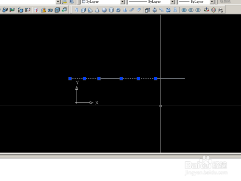Select the Cylinder modeling tool
The image size is (241, 181).
[111, 10]
